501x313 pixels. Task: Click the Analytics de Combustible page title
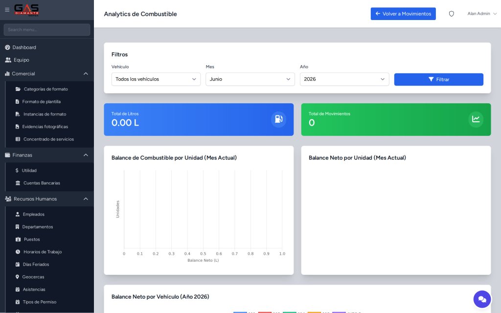coord(140,14)
